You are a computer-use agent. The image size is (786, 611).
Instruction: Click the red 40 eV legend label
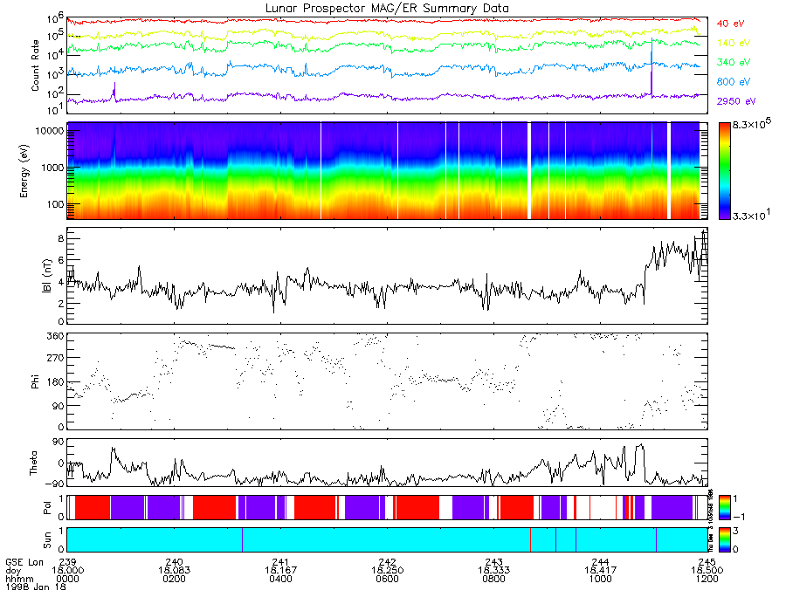(730, 24)
